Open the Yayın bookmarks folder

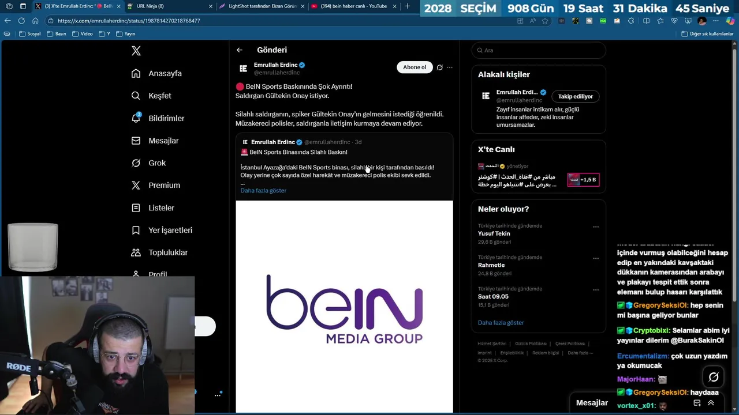pyautogui.click(x=126, y=34)
